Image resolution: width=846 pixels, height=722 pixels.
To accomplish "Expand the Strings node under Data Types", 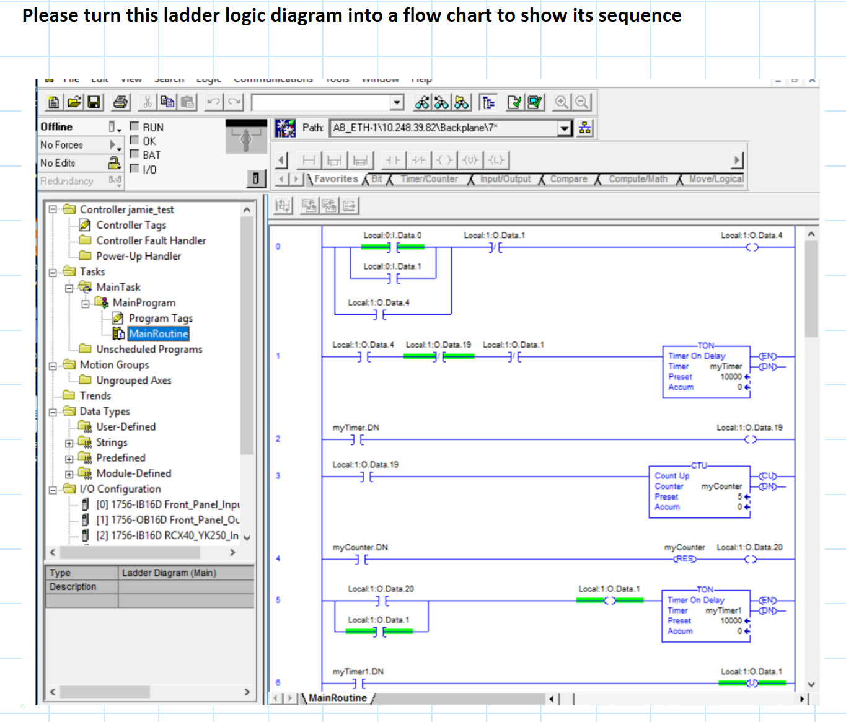I will point(70,442).
